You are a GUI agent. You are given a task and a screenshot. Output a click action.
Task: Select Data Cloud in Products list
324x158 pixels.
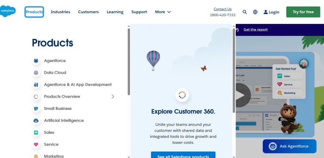(55, 73)
